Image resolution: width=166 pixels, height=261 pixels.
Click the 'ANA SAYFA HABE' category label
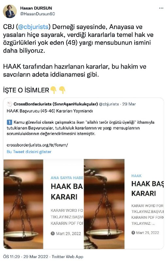[67, 178]
